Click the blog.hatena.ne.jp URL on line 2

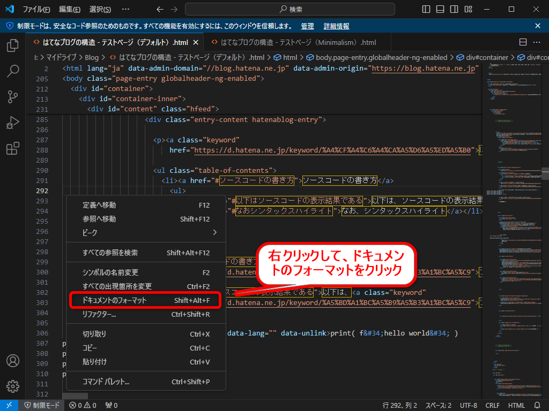coord(423,68)
